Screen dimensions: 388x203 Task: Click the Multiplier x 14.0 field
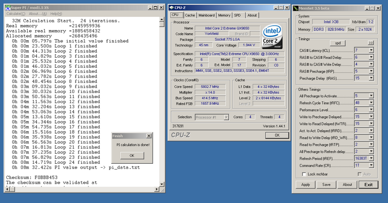click(210, 93)
